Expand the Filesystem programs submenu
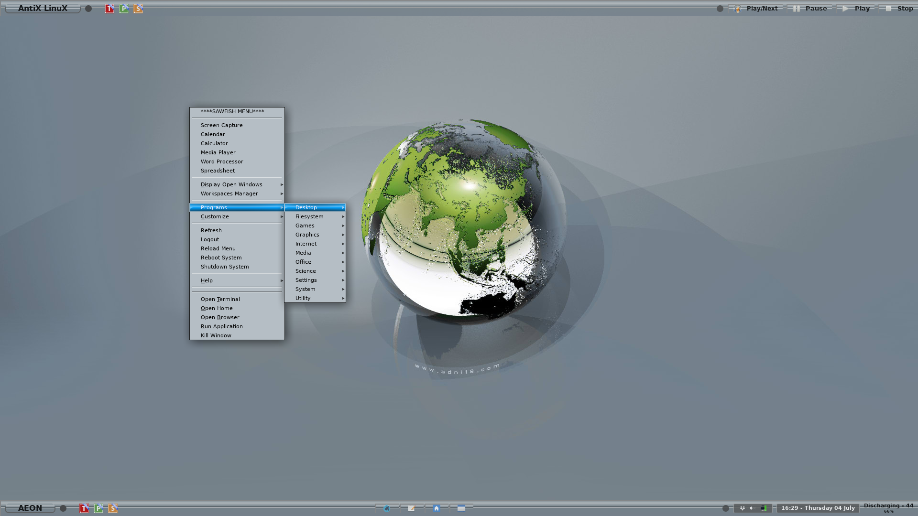This screenshot has height=516, width=918. (x=315, y=216)
